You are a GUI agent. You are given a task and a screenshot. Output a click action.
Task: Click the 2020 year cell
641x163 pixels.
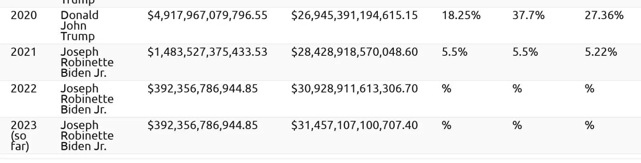(x=24, y=16)
